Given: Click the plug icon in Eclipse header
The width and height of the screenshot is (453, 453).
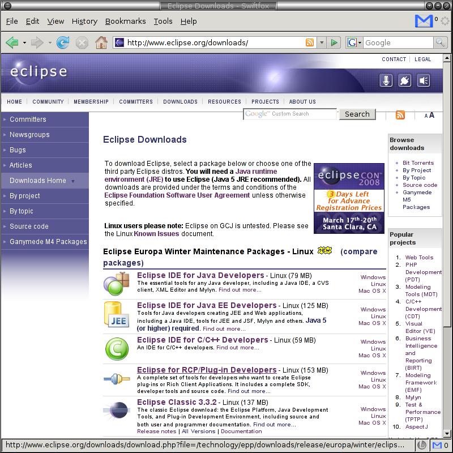Looking at the screenshot, I should pos(404,80).
